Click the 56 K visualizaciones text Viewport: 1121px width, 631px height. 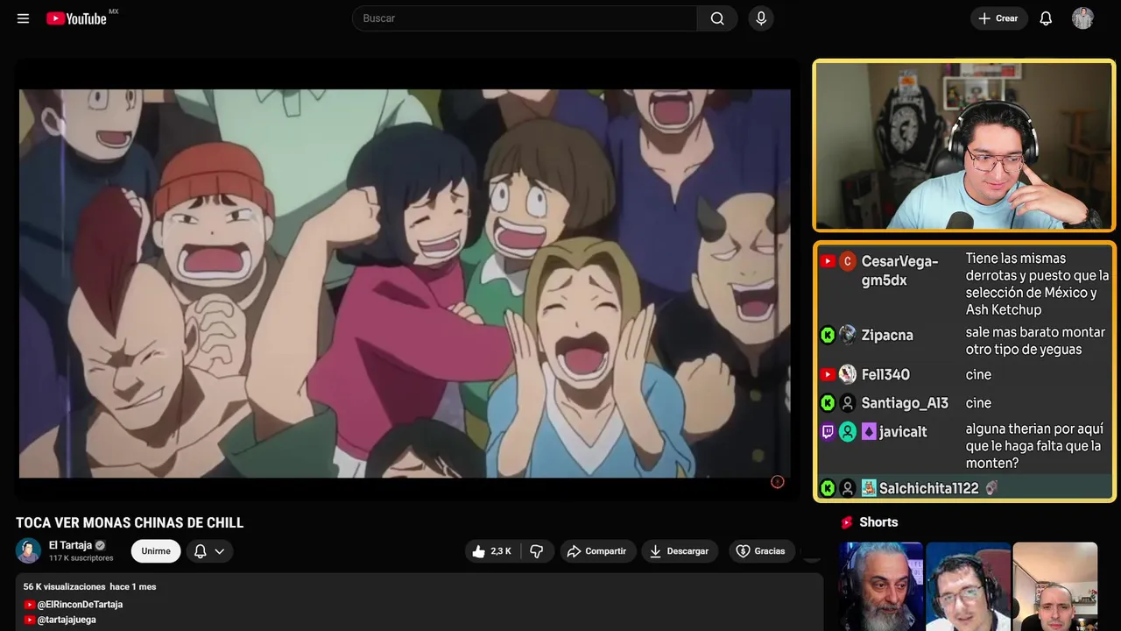pos(65,586)
